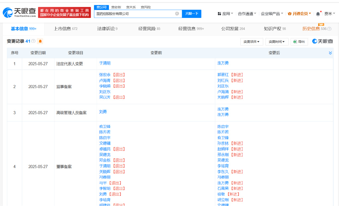Open 马平 link in 变更前 column
The image size is (339, 206).
103,183
